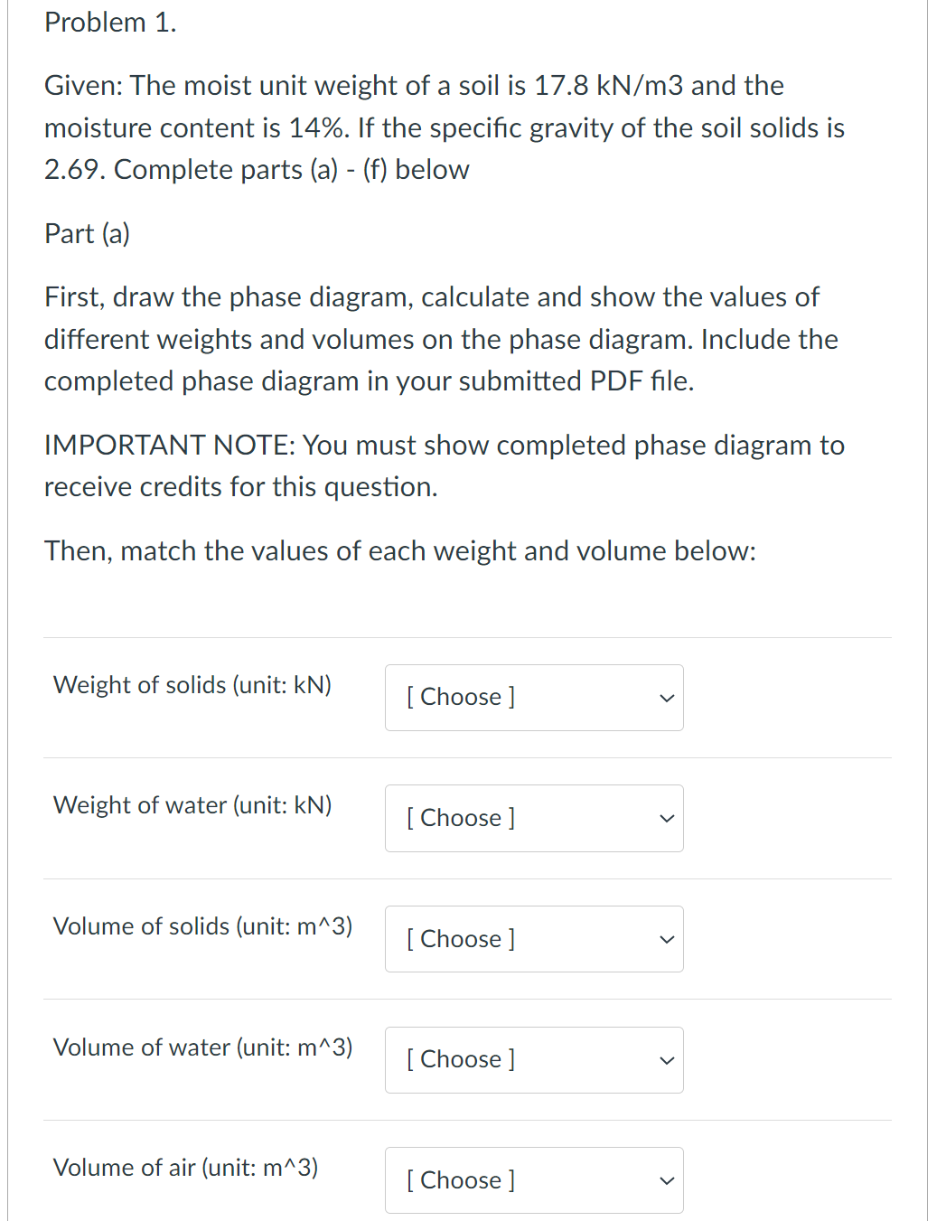Click the Part (a) heading
Viewport: 946px width, 1221px height.
[87, 233]
